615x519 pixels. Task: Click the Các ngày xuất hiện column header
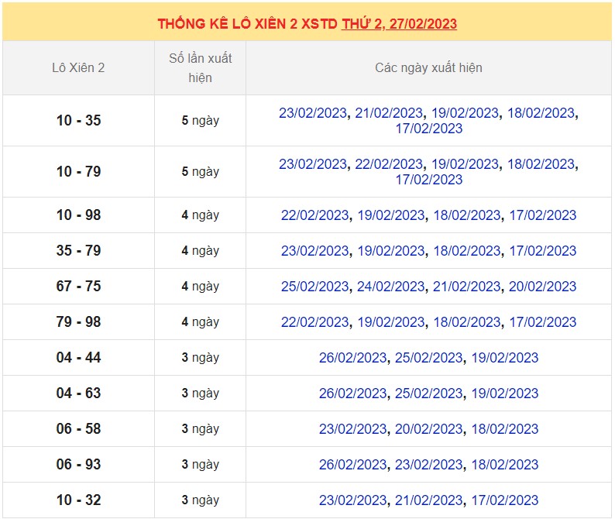(x=428, y=68)
